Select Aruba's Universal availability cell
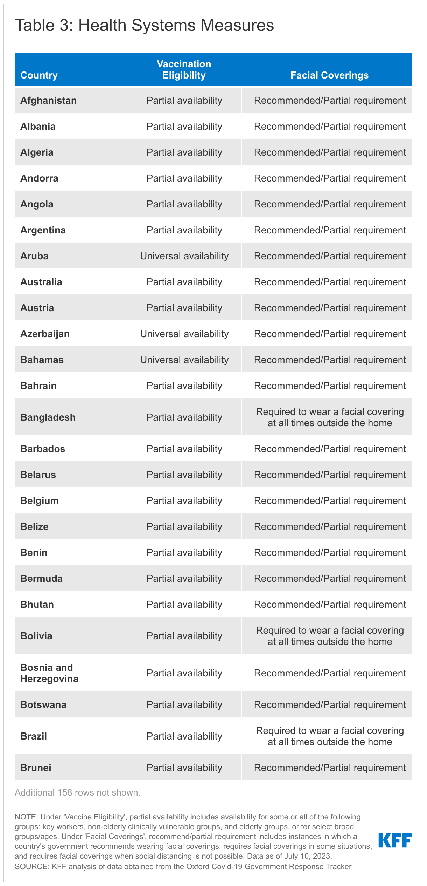This screenshot has width=427, height=886. pyautogui.click(x=184, y=256)
